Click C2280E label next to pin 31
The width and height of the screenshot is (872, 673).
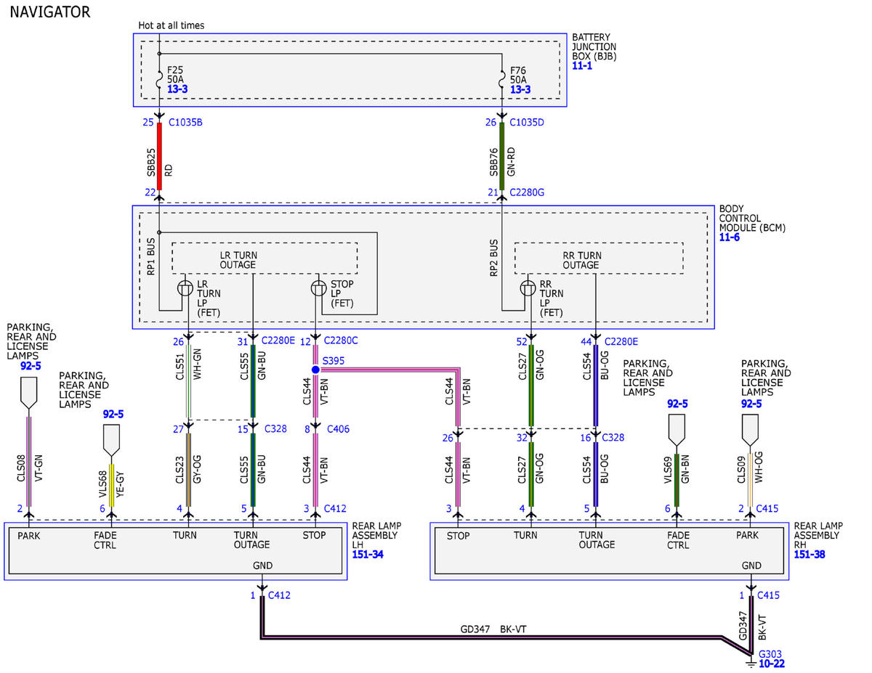coord(278,340)
